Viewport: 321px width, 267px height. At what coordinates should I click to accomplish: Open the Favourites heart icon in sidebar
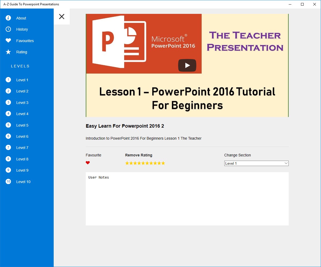[x=8, y=41]
